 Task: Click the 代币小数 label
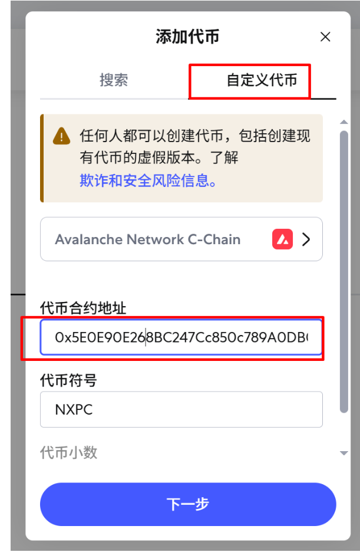click(68, 452)
